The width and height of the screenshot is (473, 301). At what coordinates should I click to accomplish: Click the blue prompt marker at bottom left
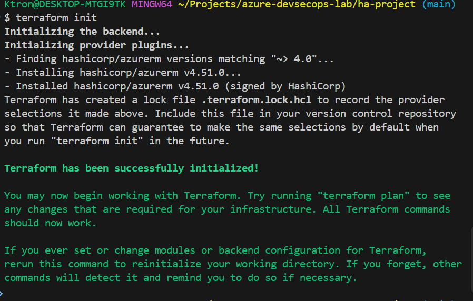point(2,293)
